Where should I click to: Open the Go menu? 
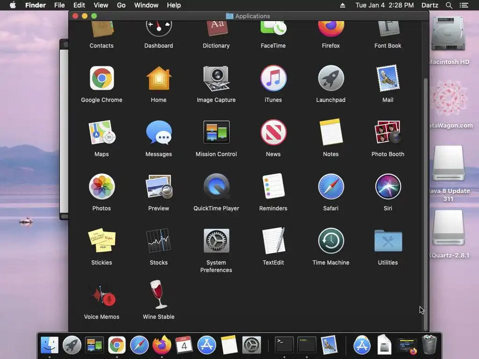[x=121, y=5]
